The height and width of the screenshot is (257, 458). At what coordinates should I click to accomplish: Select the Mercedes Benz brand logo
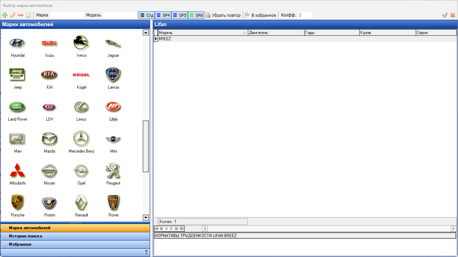(x=81, y=139)
